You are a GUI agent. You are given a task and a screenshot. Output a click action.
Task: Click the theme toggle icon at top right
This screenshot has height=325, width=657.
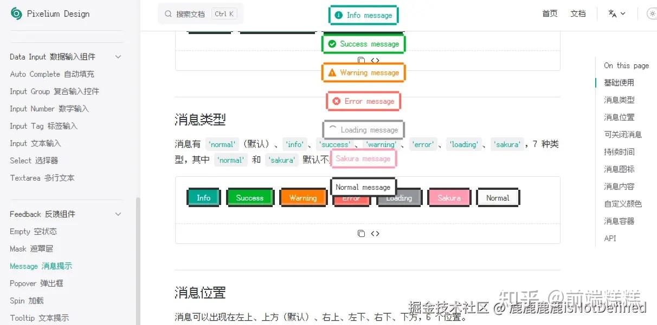coord(651,13)
